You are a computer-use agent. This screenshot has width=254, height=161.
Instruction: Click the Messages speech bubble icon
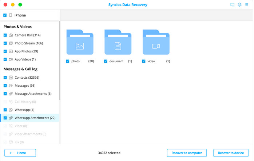point(11,86)
